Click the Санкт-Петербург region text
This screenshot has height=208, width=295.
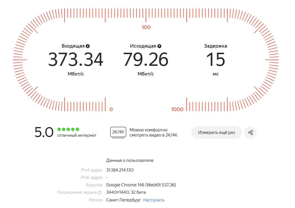tap(123, 200)
